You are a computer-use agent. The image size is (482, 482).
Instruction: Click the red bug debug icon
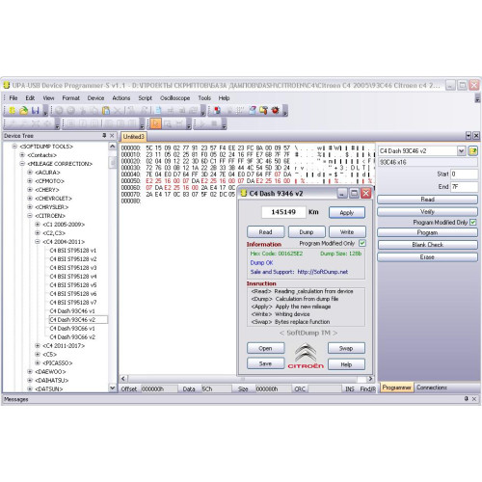pyautogui.click(x=275, y=110)
